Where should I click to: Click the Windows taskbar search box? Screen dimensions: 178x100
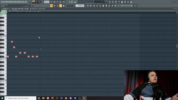(20, 98)
